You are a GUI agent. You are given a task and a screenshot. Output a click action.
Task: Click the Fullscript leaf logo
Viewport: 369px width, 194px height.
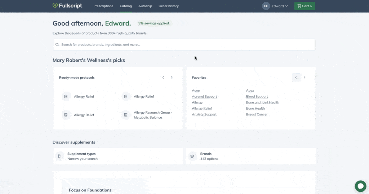click(55, 5)
